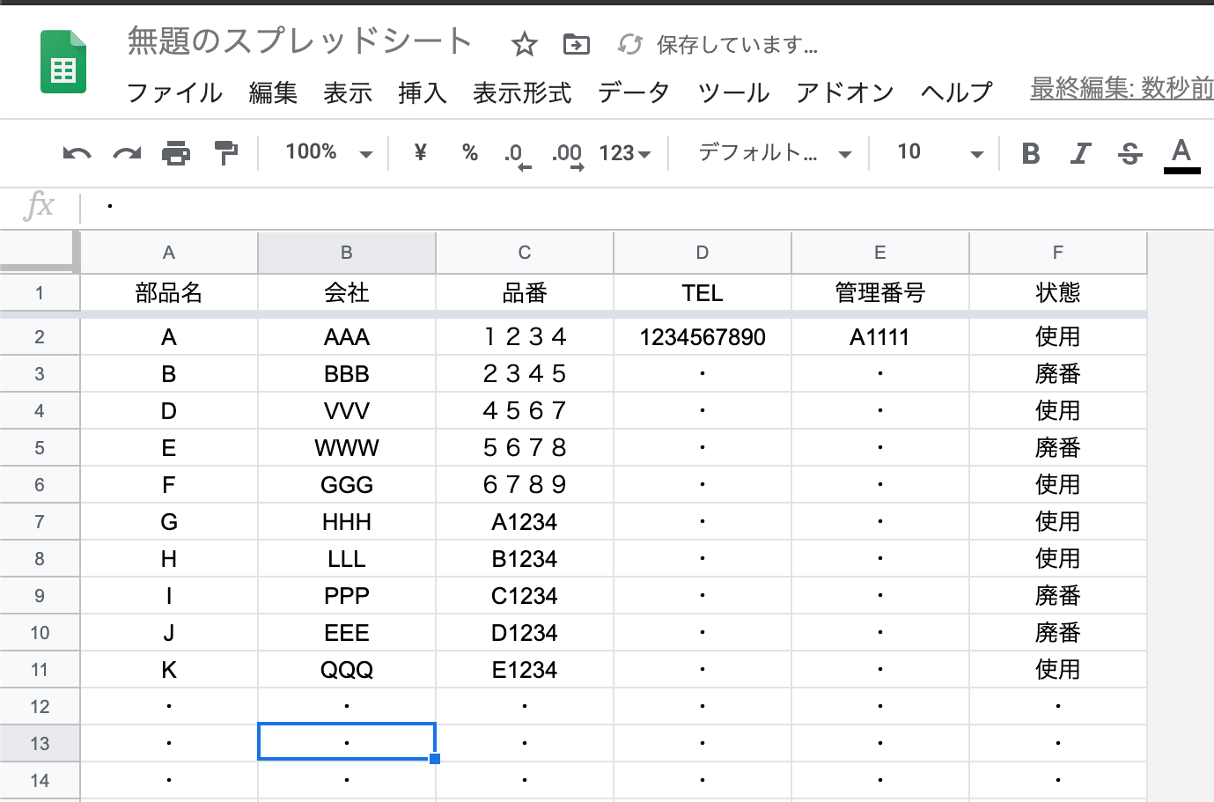
Task: Click the 最終編集 last edit link
Action: [1122, 88]
